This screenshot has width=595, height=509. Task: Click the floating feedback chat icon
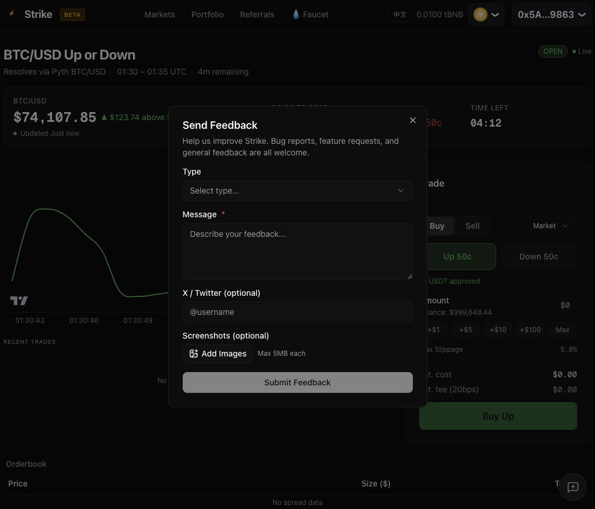[572, 487]
